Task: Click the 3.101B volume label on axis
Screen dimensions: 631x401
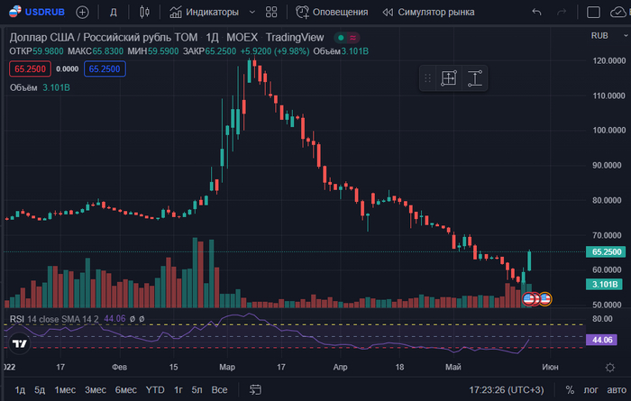Action: [605, 285]
